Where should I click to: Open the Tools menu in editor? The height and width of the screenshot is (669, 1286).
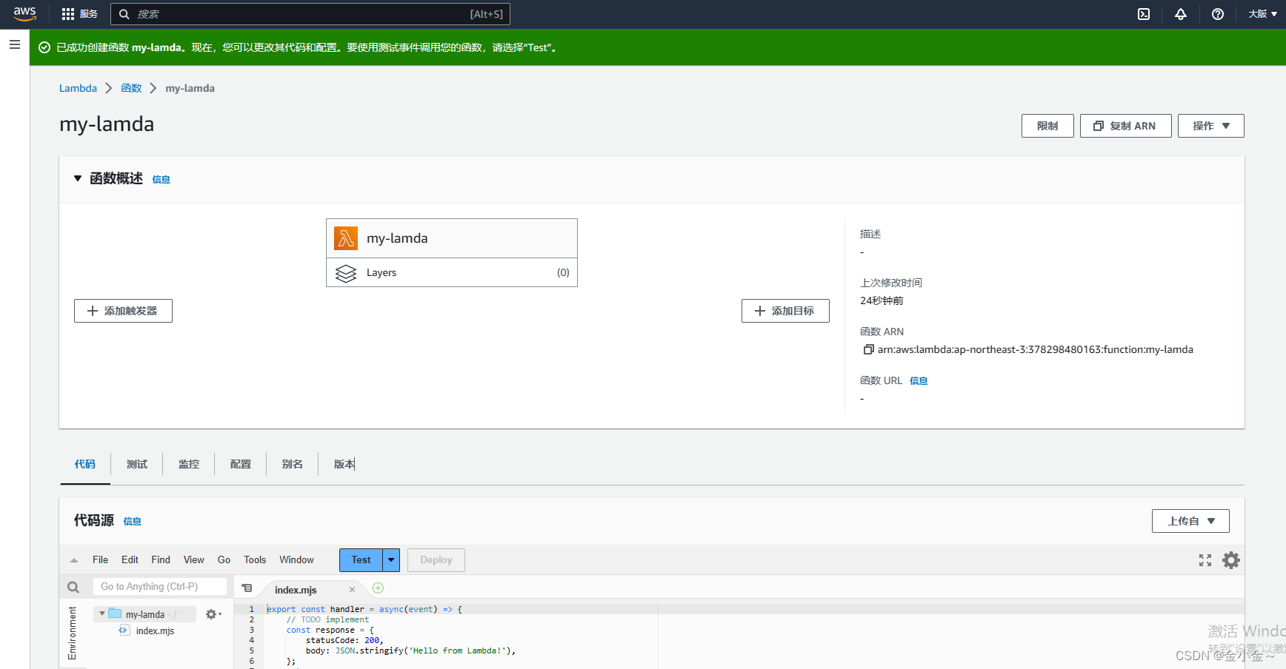255,560
